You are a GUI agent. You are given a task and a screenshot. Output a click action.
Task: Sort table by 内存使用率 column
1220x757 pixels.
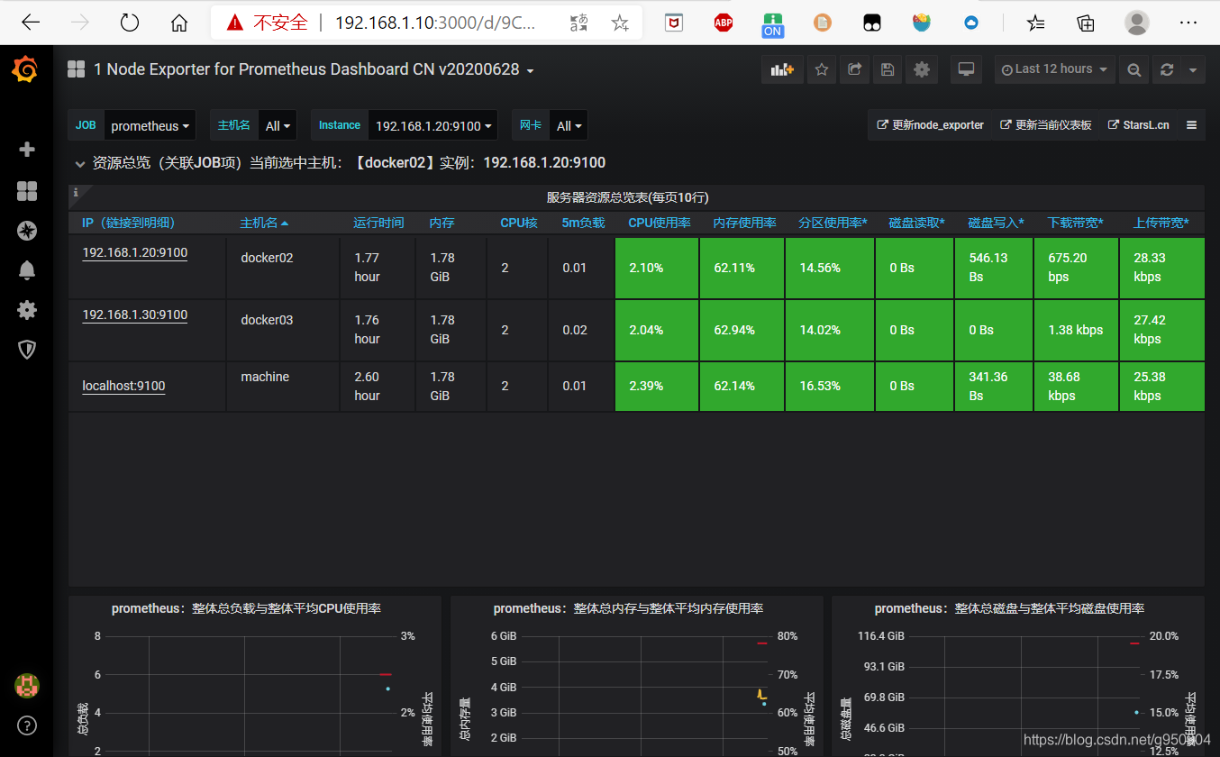[x=745, y=223]
